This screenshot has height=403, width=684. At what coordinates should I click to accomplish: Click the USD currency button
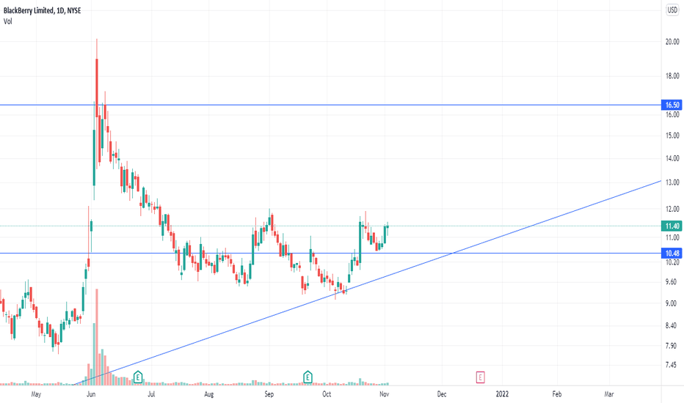pos(672,10)
